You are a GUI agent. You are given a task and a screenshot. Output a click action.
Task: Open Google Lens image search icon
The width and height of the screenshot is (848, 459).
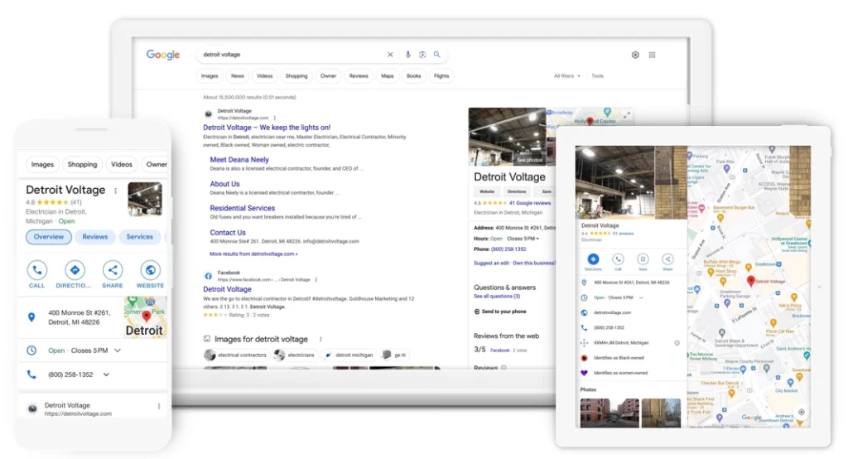click(x=422, y=55)
